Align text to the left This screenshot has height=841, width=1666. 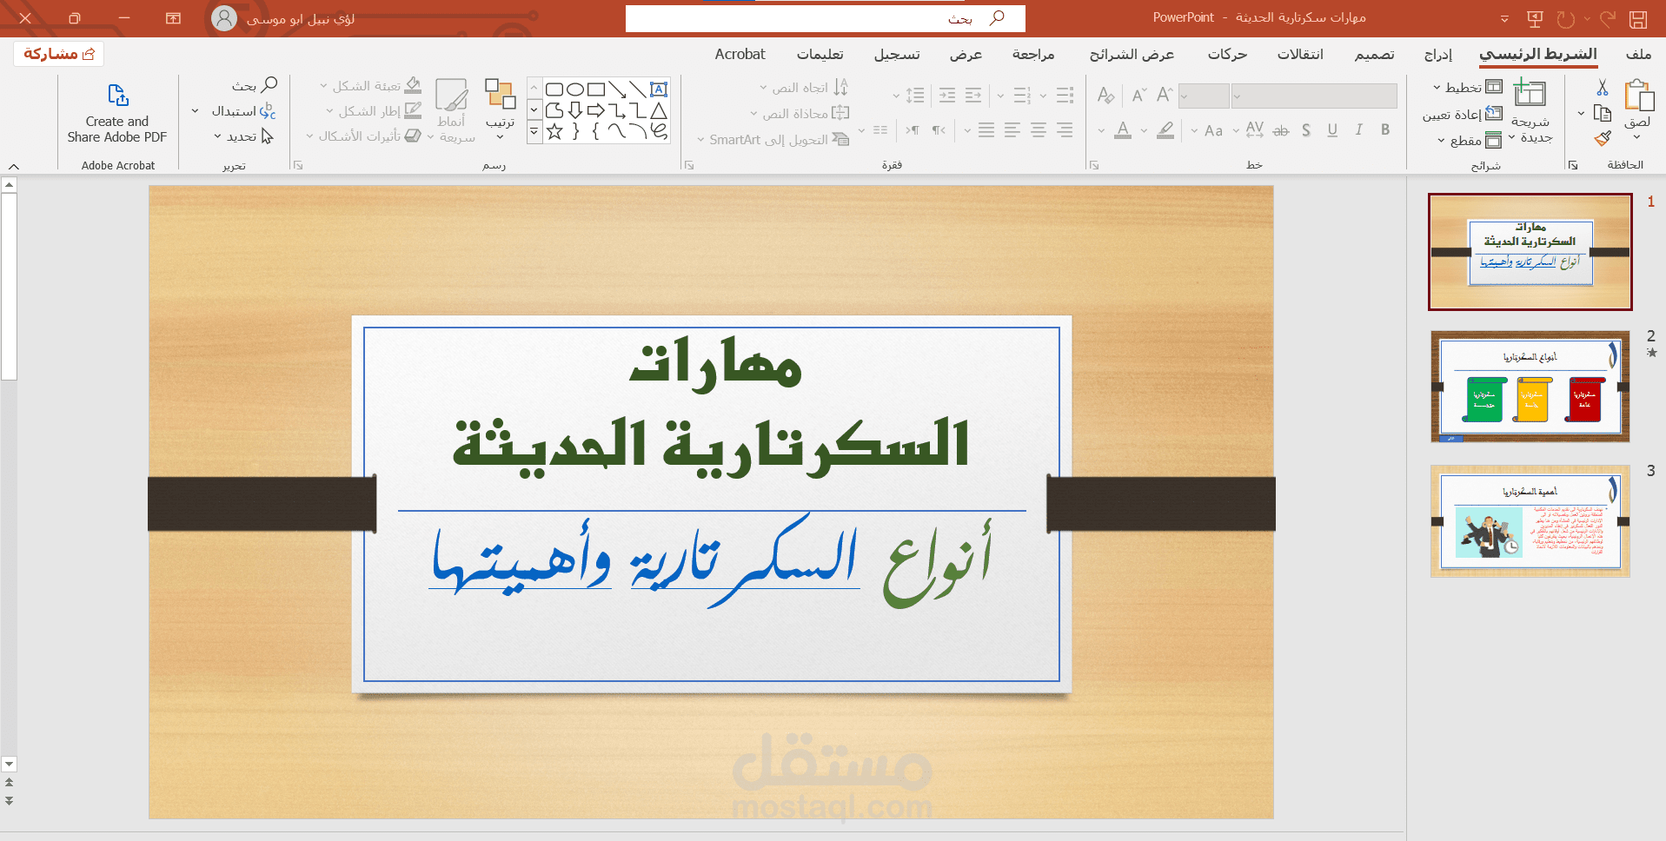pyautogui.click(x=1012, y=130)
